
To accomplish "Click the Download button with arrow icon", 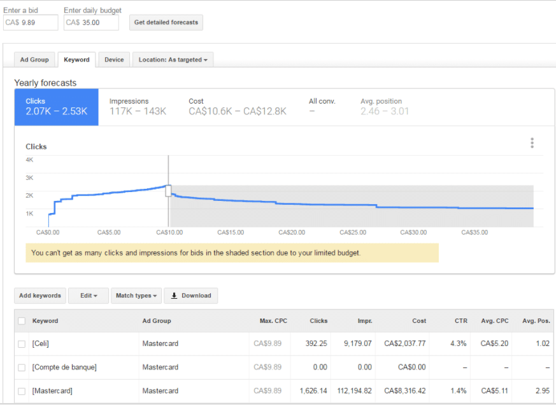I will (191, 296).
